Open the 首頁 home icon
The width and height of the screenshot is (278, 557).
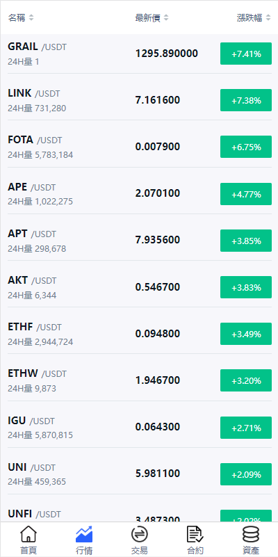click(x=28, y=534)
